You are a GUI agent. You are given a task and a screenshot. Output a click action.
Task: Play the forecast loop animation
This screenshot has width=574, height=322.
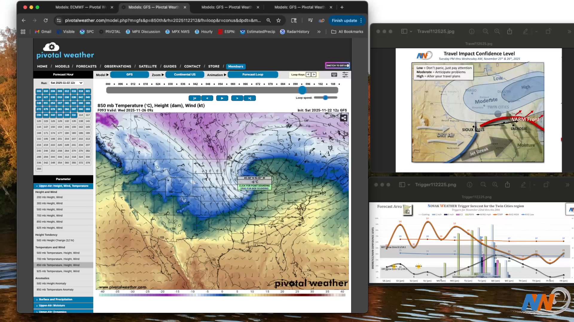coord(222,98)
